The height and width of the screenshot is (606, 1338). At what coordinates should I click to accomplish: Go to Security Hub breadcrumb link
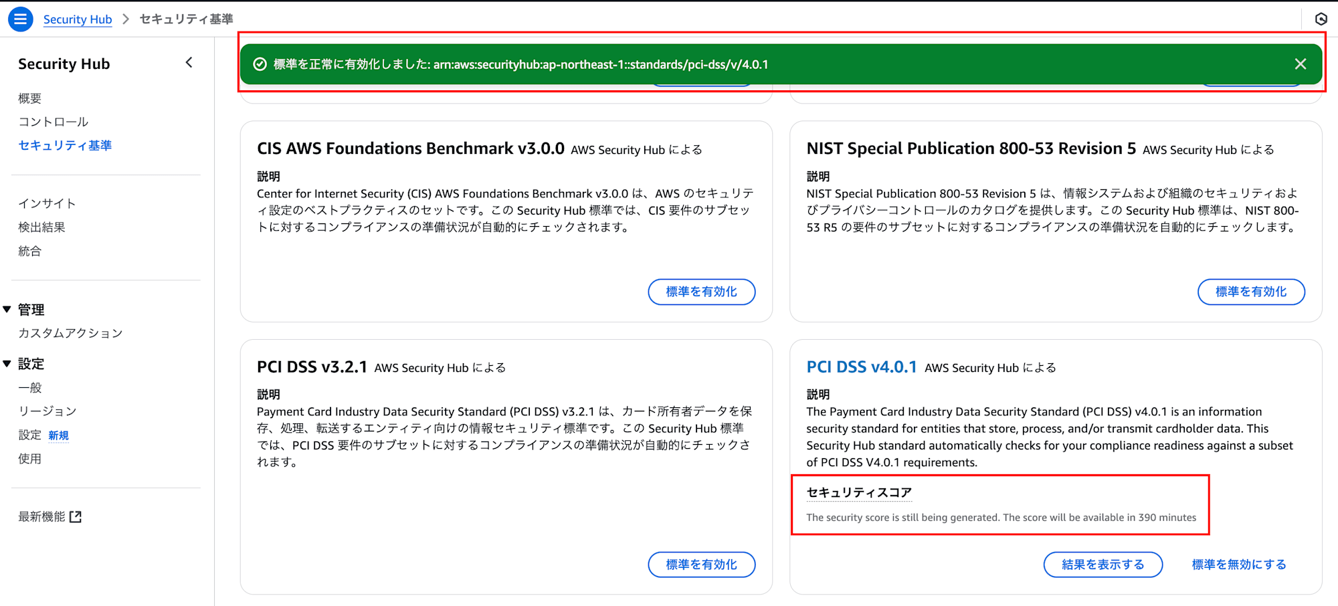click(78, 19)
